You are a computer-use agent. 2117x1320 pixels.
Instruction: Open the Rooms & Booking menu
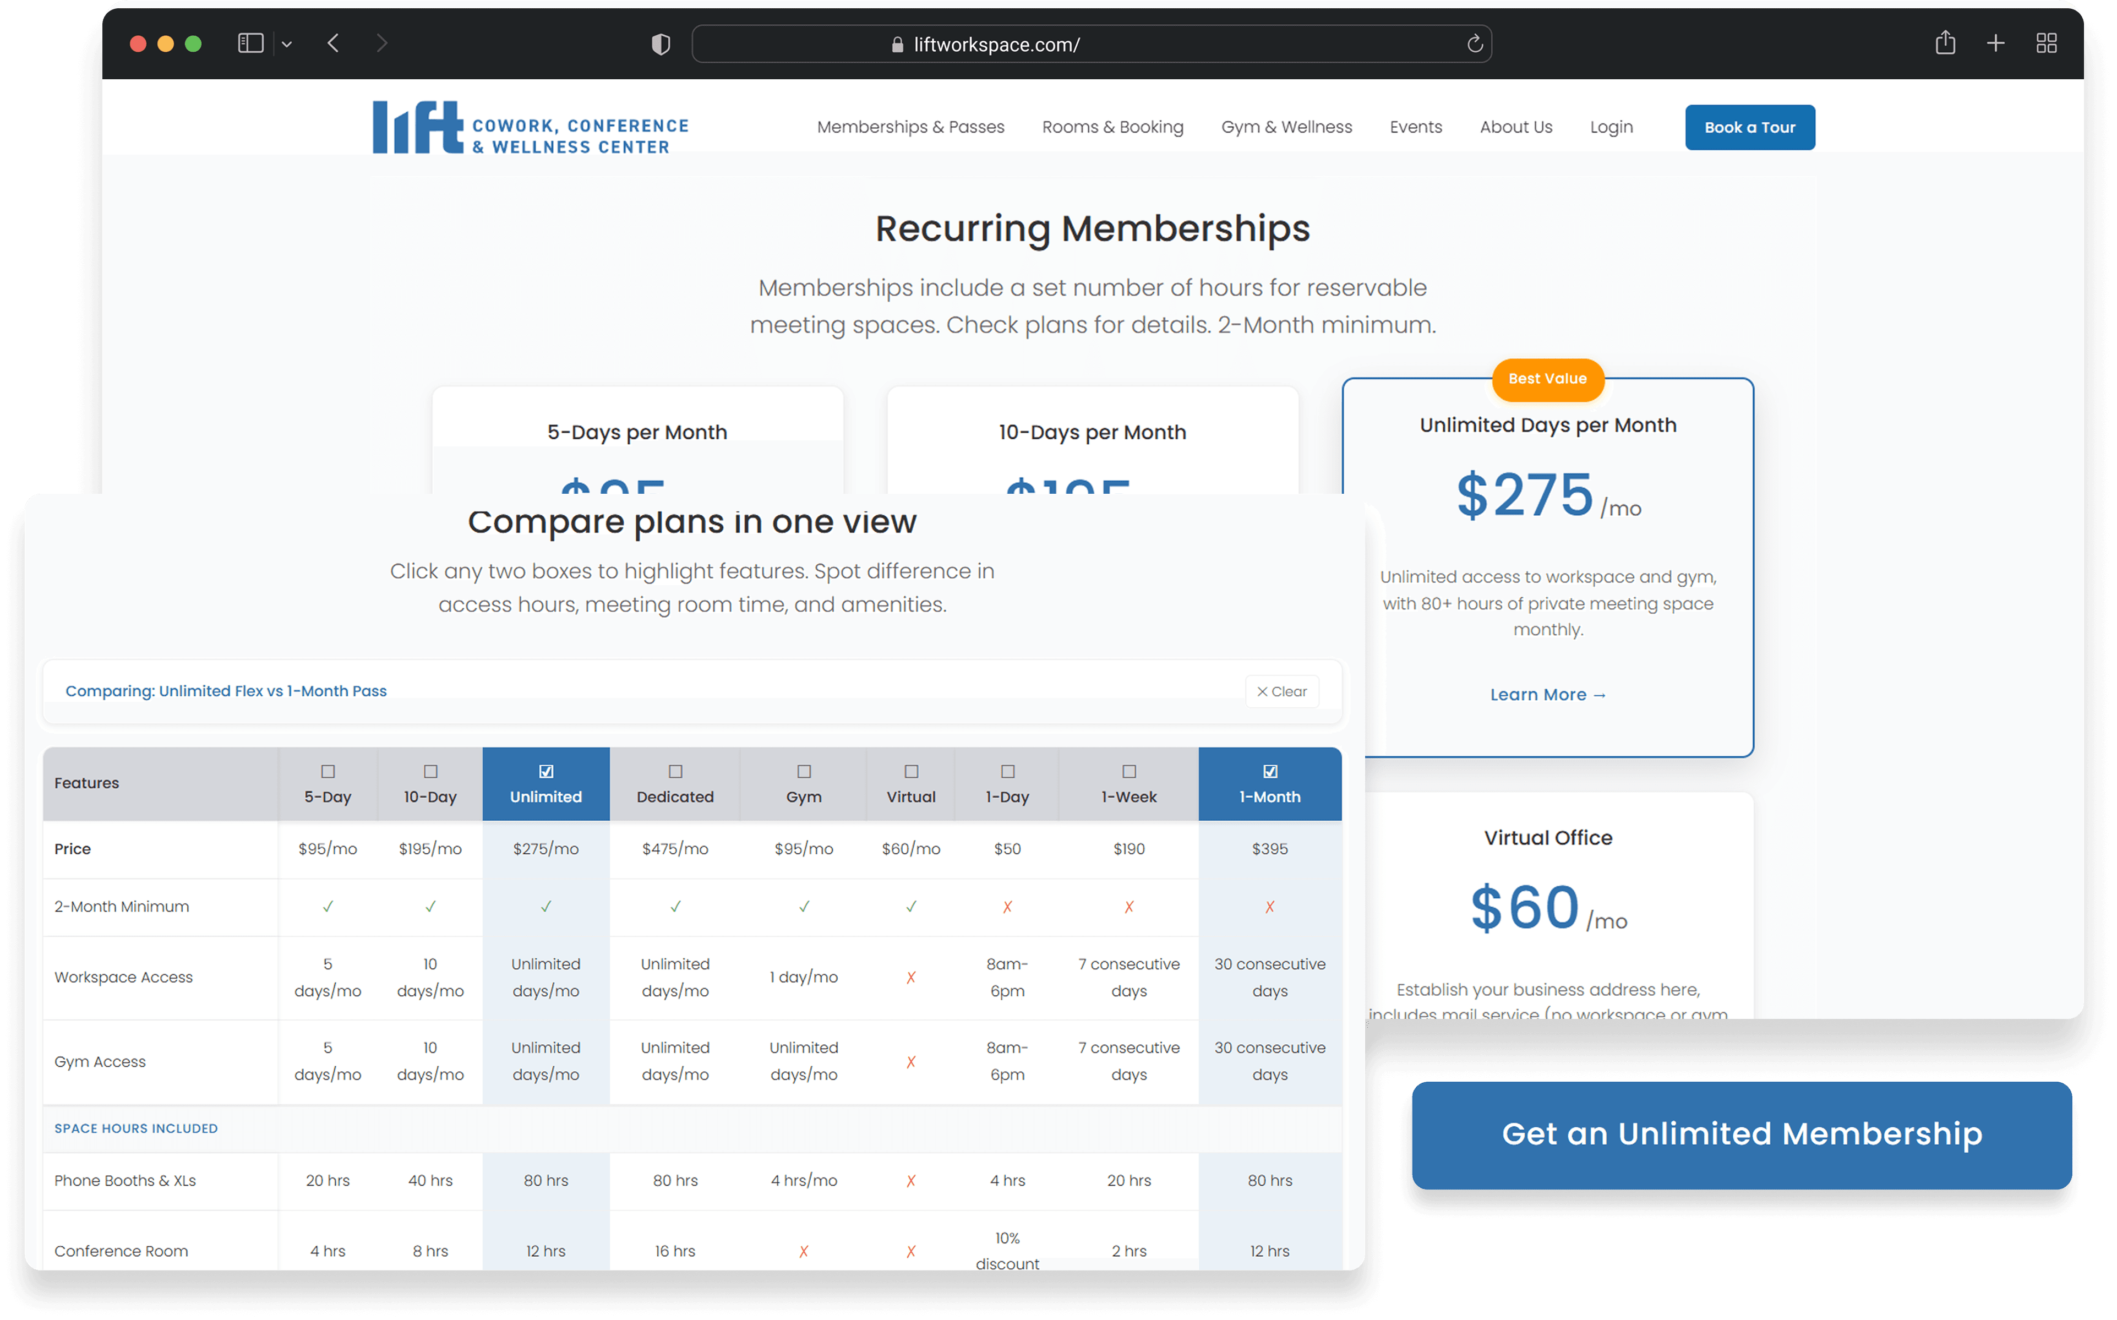(x=1112, y=127)
